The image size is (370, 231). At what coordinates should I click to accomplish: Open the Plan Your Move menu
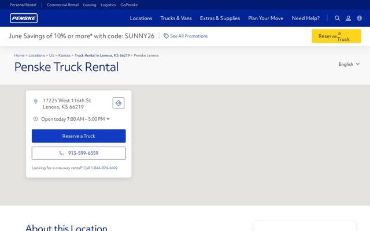click(x=266, y=18)
